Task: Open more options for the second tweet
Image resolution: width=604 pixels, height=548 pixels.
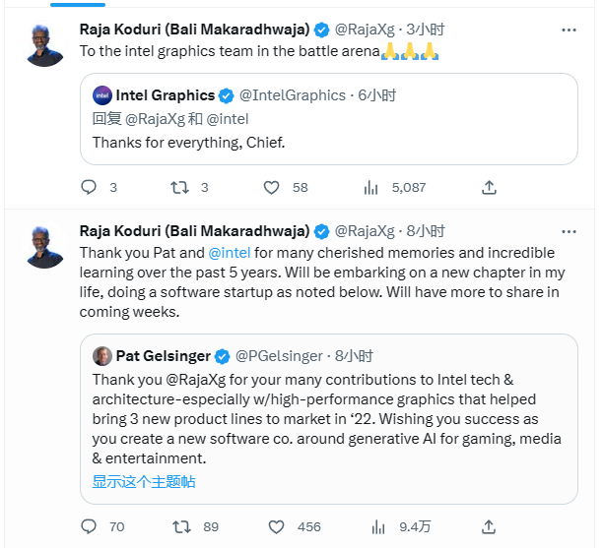Action: [569, 231]
